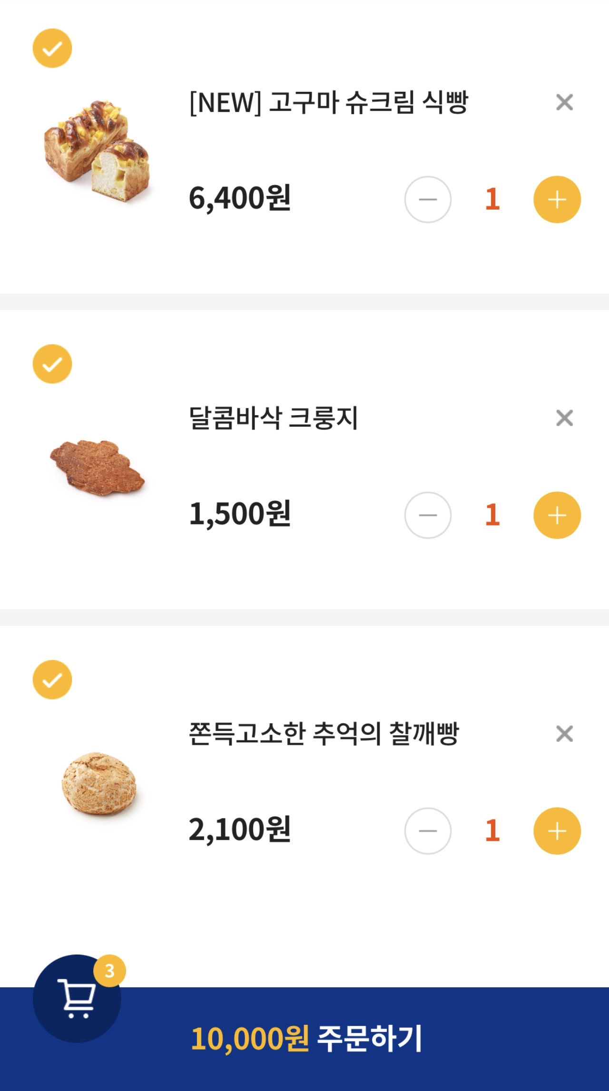This screenshot has width=609, height=1091.
Task: Open the shopping cart icon
Action: pyautogui.click(x=76, y=999)
